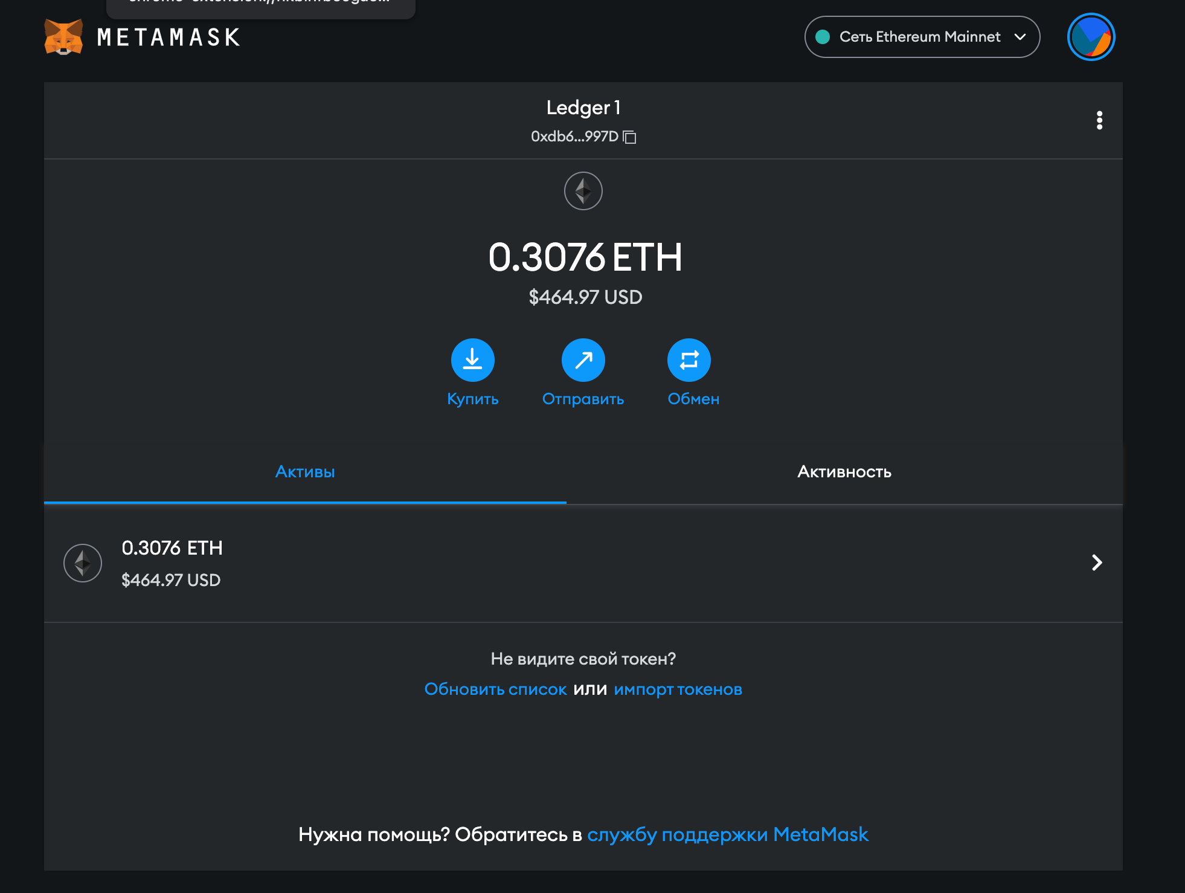Click the colorful profile avatar icon
The height and width of the screenshot is (893, 1185).
(1090, 37)
